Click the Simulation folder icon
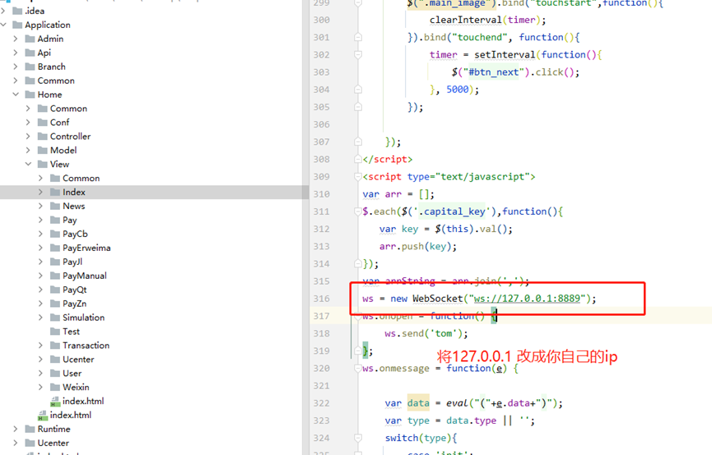 [55, 318]
